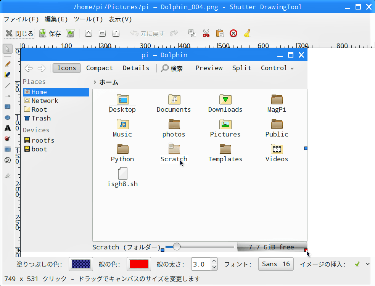Decrease line width with the down arrow
This screenshot has width=375, height=286.
(214, 267)
